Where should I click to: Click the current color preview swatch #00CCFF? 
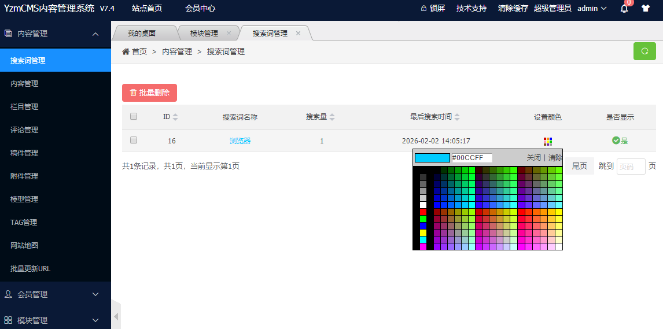pyautogui.click(x=432, y=158)
